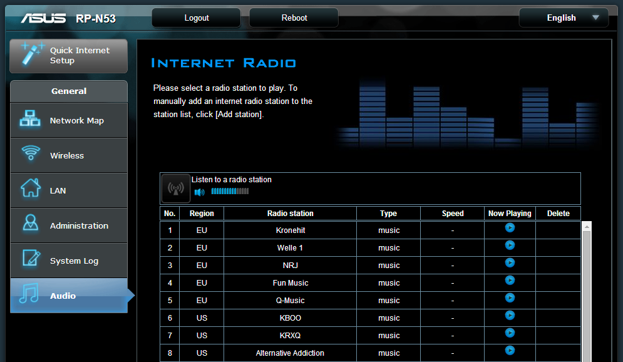Viewport: 623px width, 362px height.
Task: Play the KRXQ station
Action: click(510, 333)
